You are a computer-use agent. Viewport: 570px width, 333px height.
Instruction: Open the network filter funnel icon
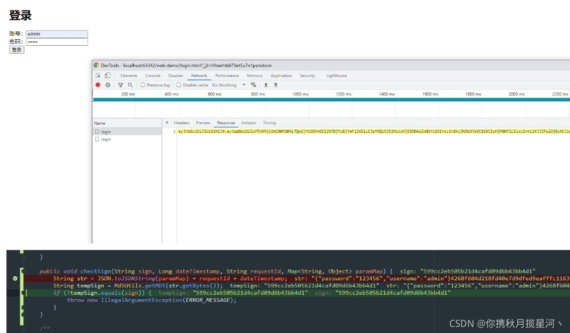(x=121, y=84)
